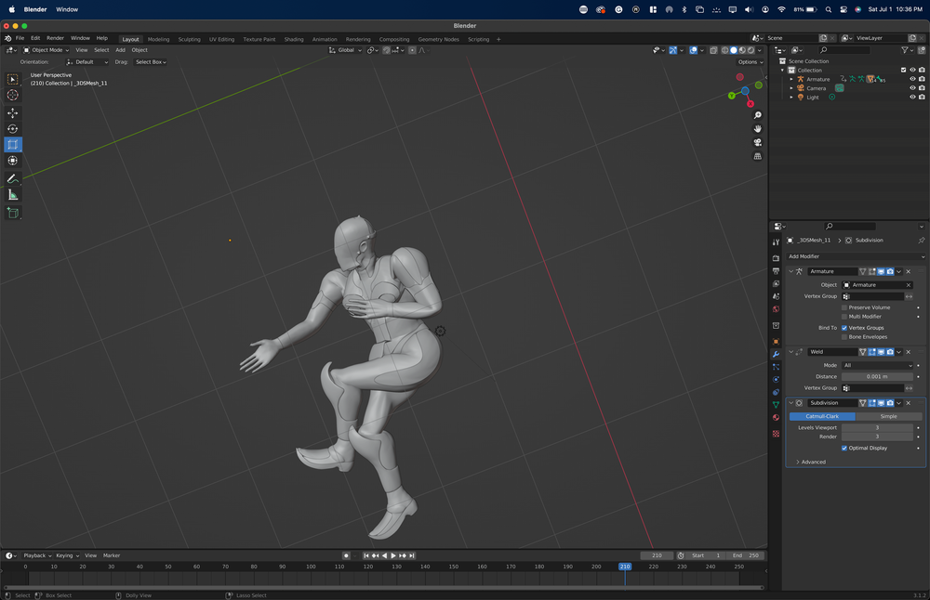
Task: Select the Measure tool
Action: (x=12, y=195)
